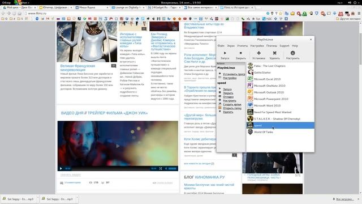The image size is (362, 204).
Task: Select the Microsoft Powerpoint 2010 icon
Action: [250, 99]
